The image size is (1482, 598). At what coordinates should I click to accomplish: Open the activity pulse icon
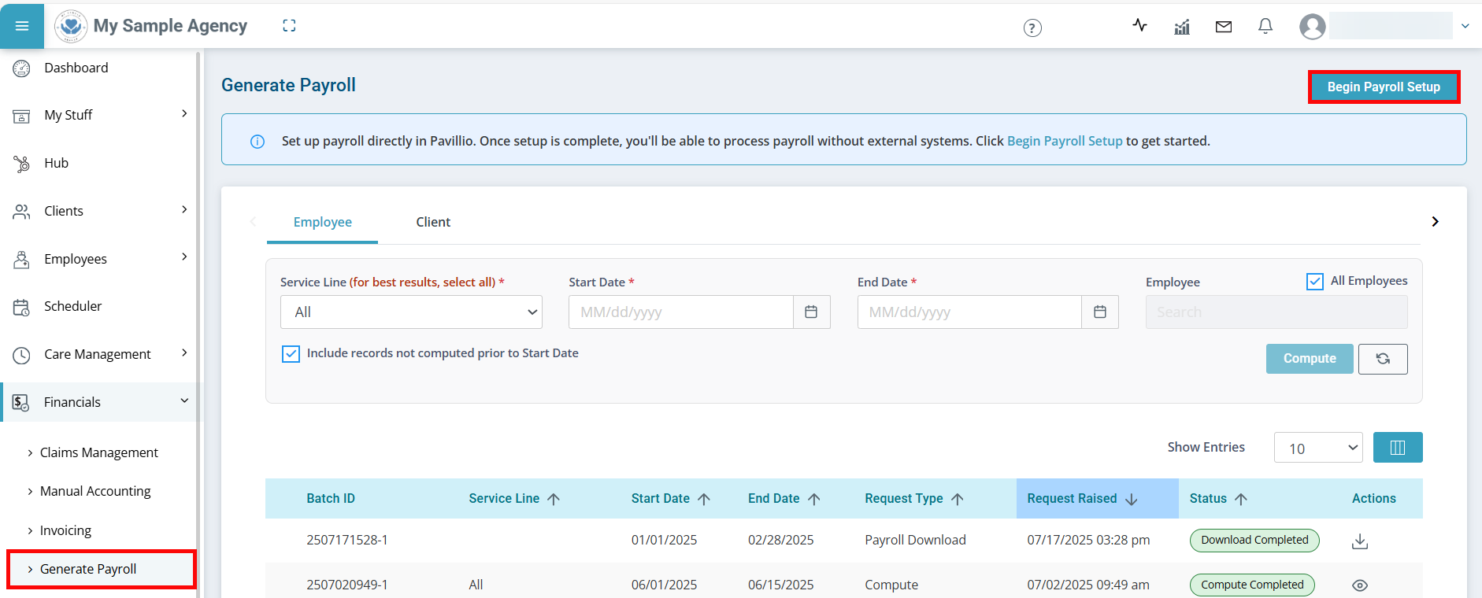[x=1139, y=26]
